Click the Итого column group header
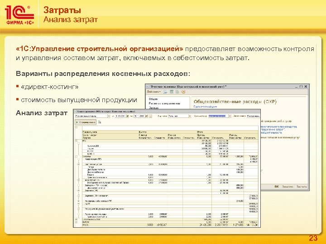The height and width of the screenshot is (244, 326). click(200, 132)
